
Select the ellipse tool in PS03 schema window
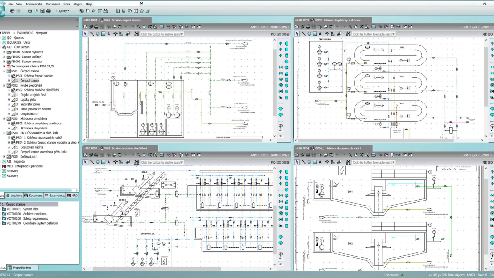pyautogui.click(x=309, y=34)
